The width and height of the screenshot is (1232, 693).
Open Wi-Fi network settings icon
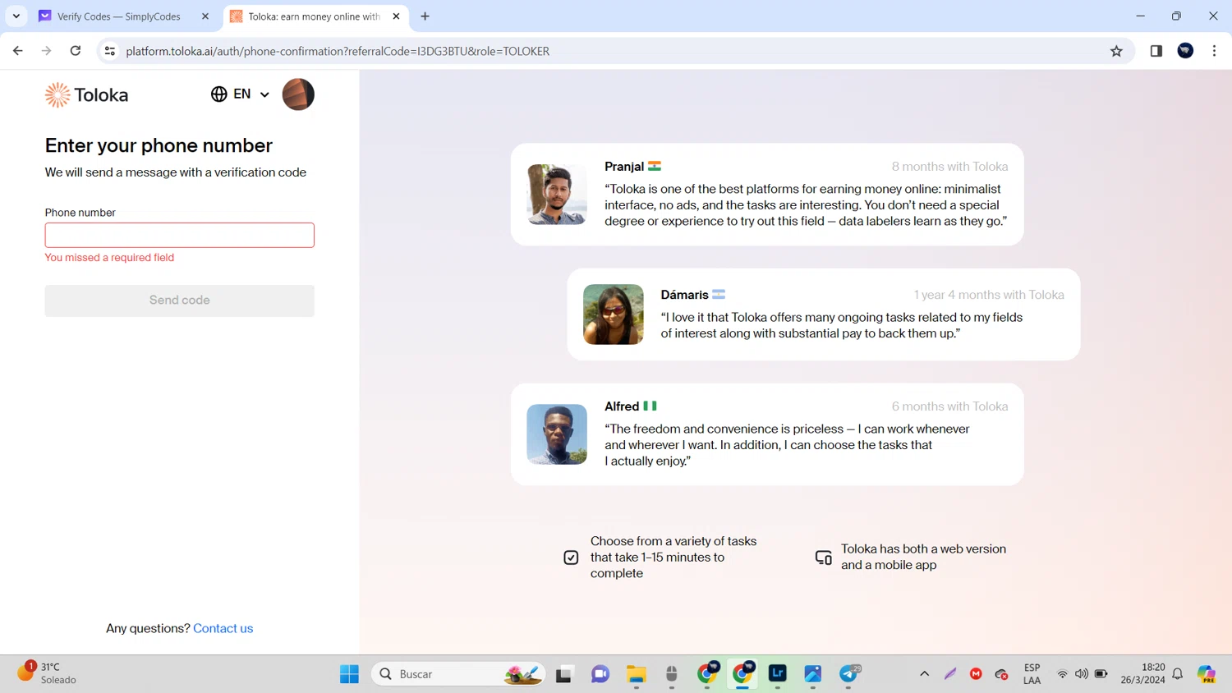point(1062,674)
